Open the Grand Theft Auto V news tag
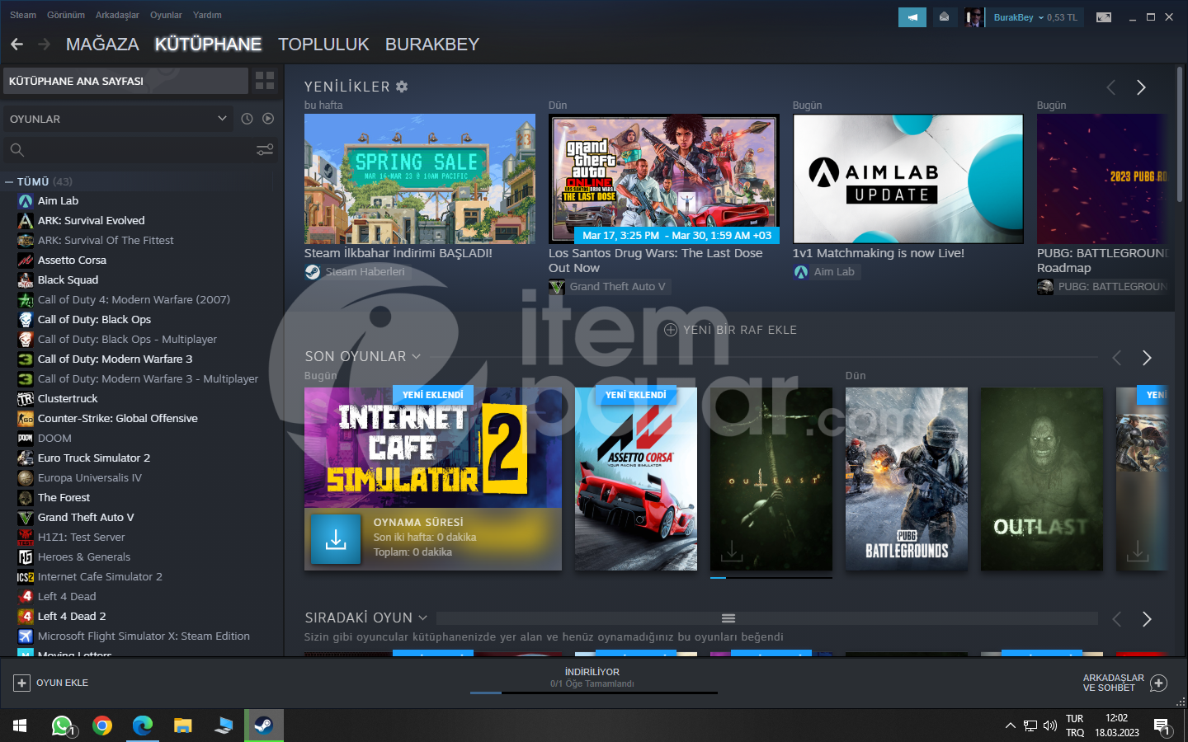This screenshot has width=1188, height=742. (x=618, y=286)
